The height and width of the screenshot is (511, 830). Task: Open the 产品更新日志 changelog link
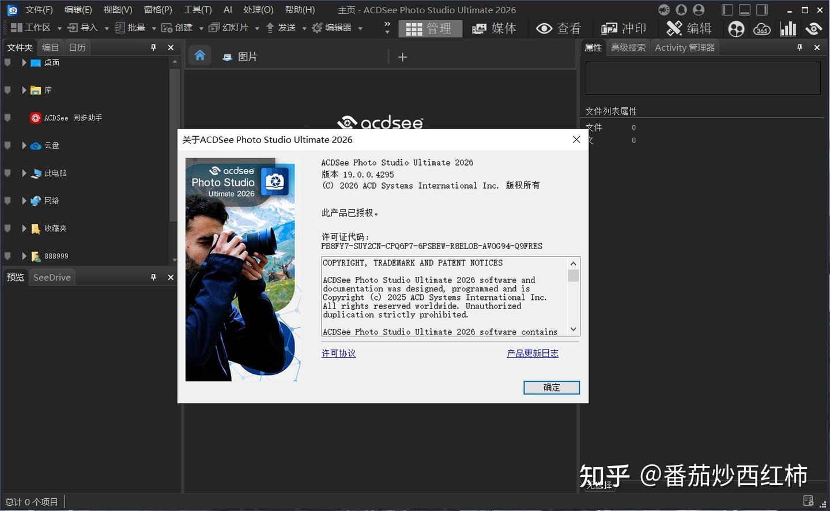[533, 353]
